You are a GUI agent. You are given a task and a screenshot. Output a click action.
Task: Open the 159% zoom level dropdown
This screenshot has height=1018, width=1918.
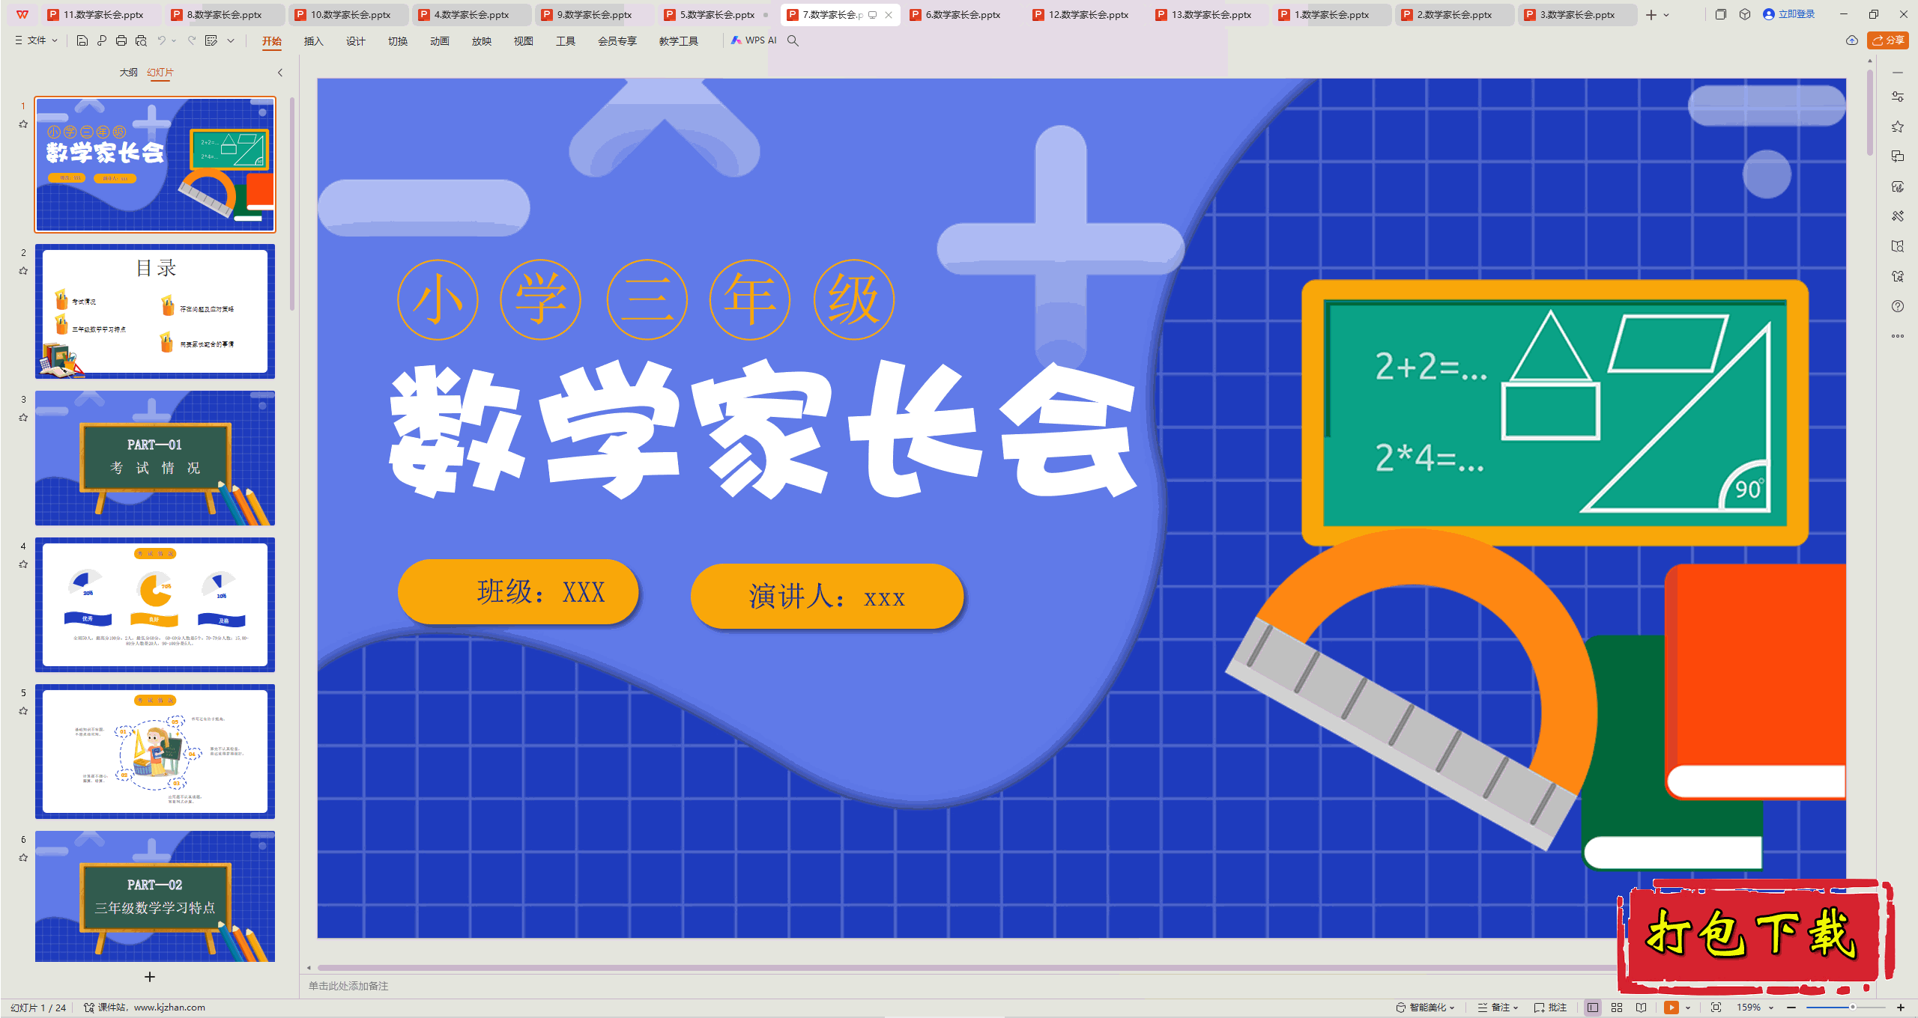tap(1755, 1008)
